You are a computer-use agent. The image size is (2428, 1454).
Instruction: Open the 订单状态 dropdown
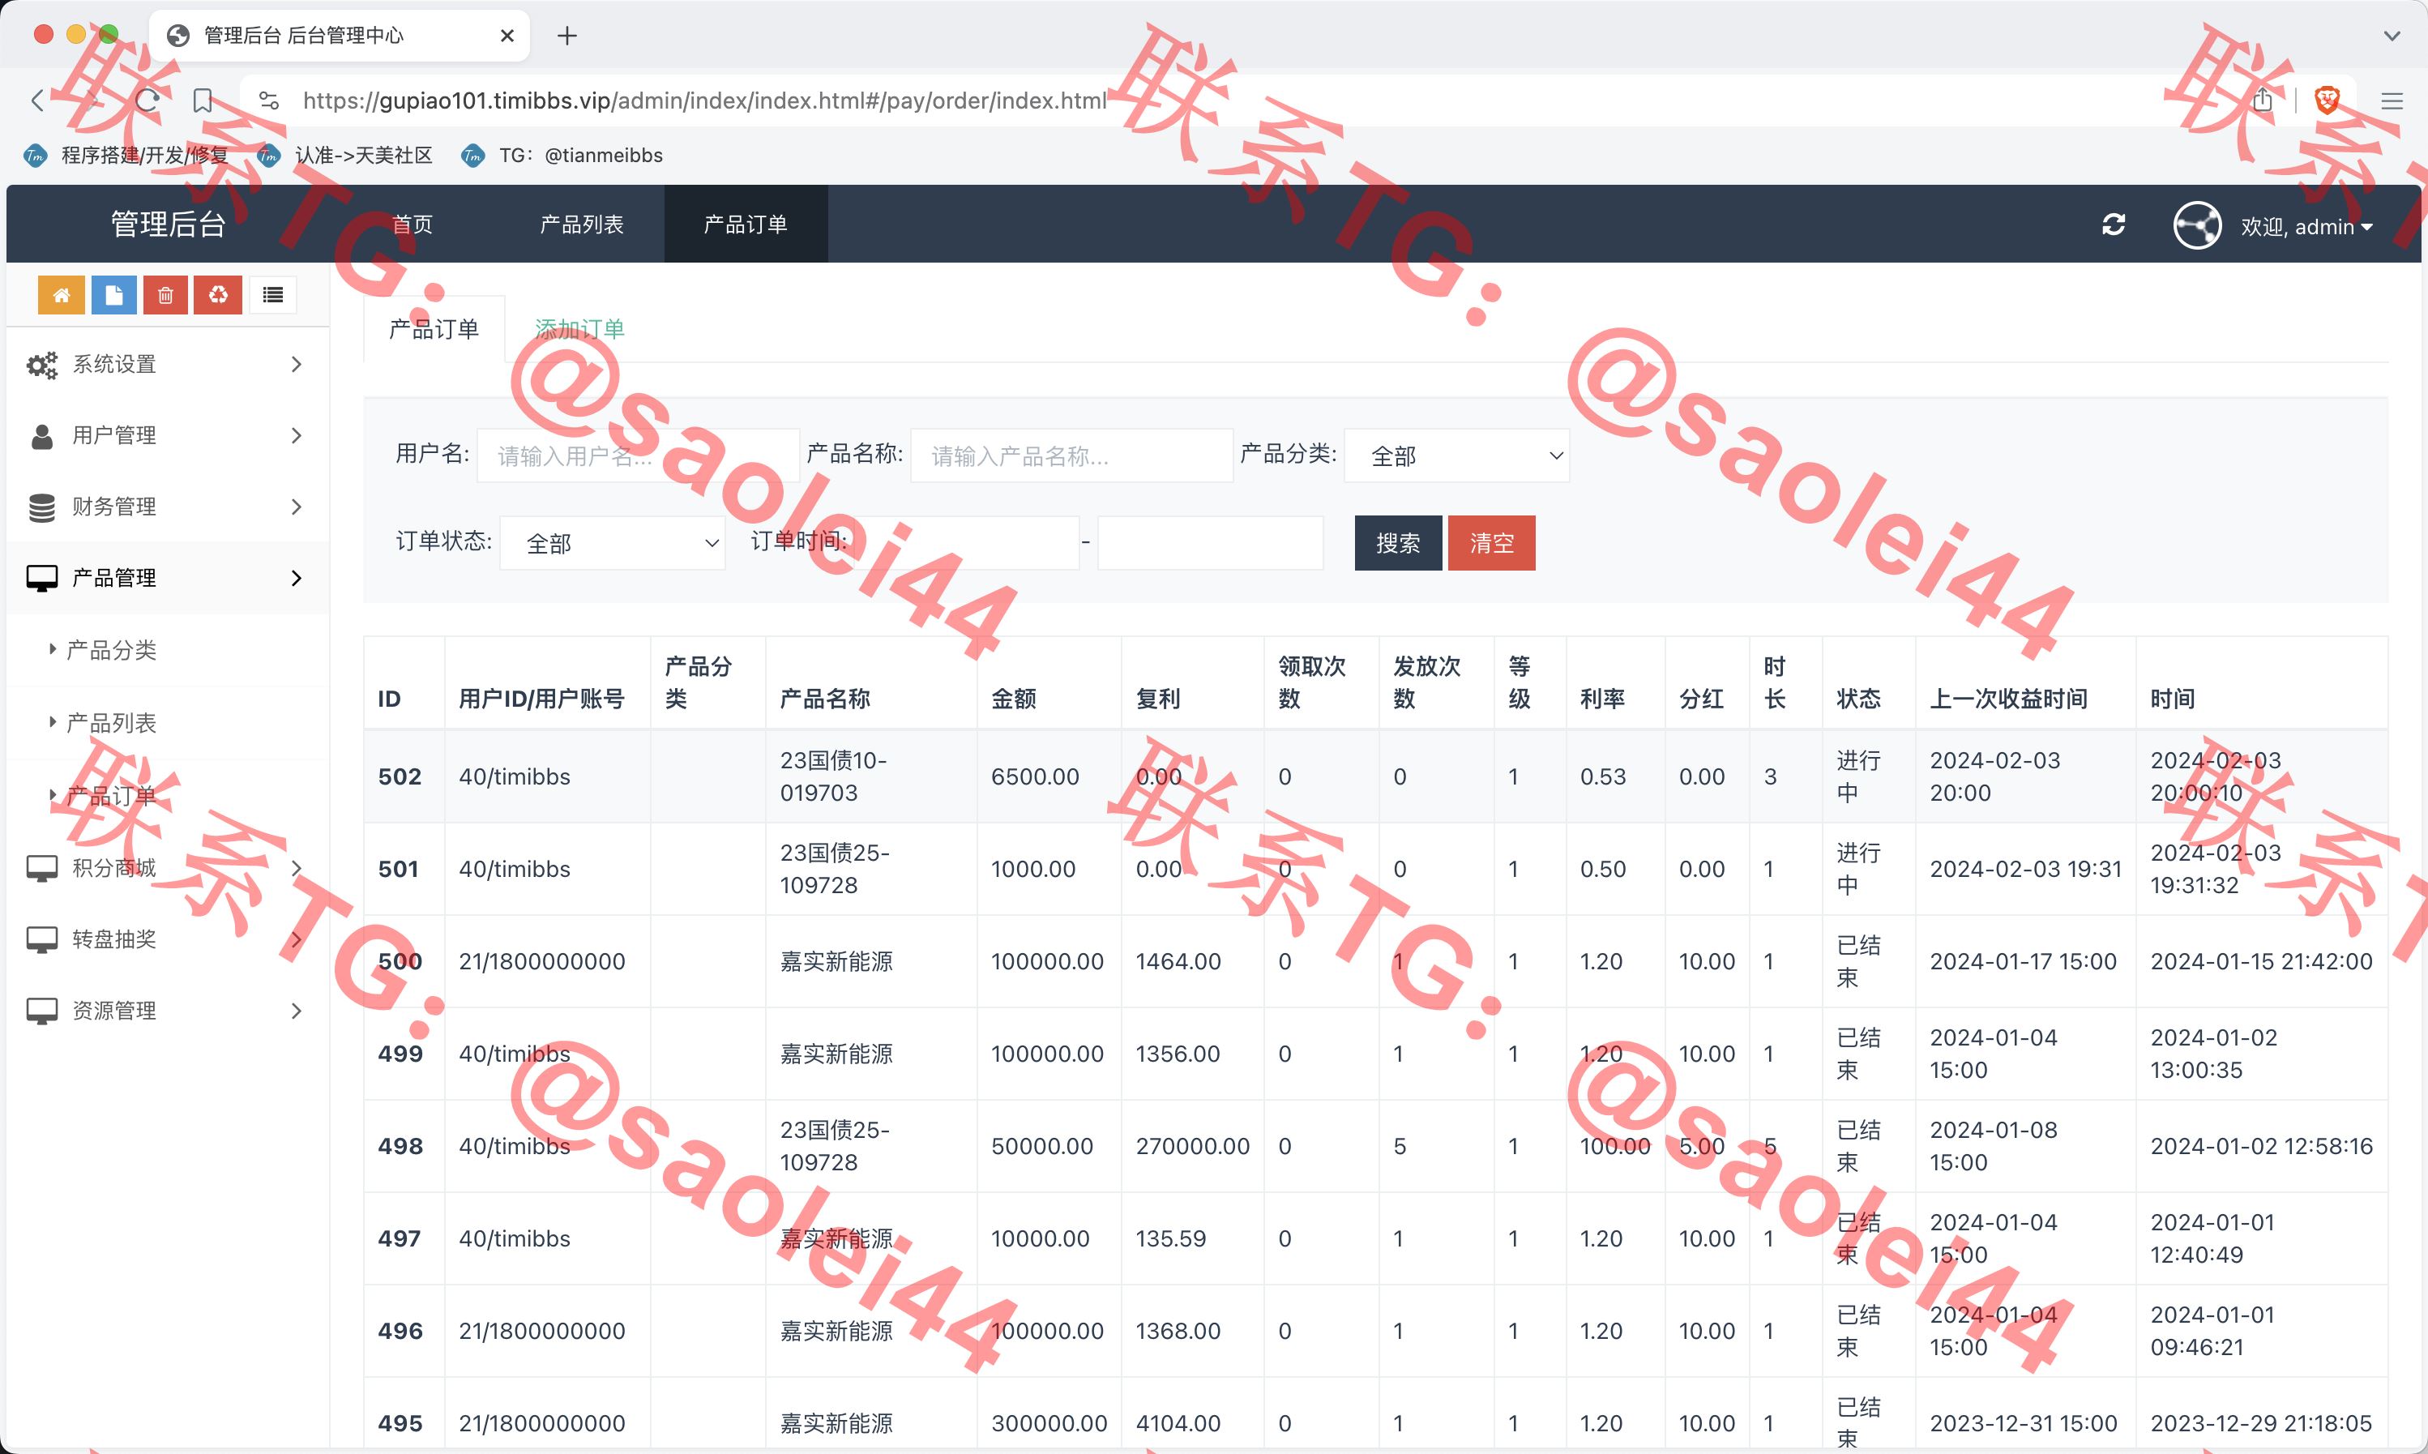coord(612,543)
